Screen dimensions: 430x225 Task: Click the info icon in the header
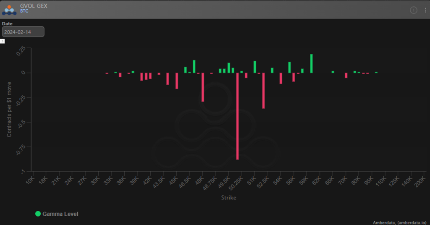coord(414,10)
